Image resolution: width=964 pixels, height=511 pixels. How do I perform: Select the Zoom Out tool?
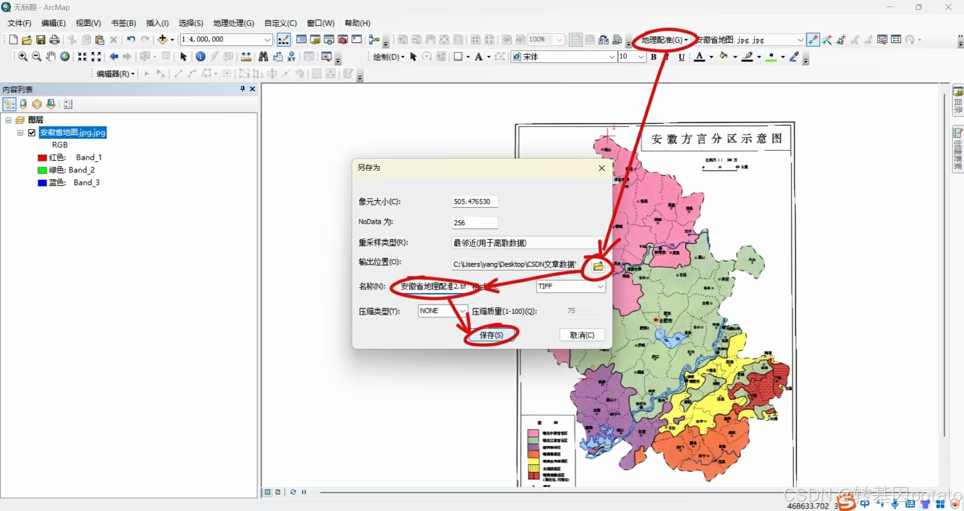pyautogui.click(x=37, y=57)
